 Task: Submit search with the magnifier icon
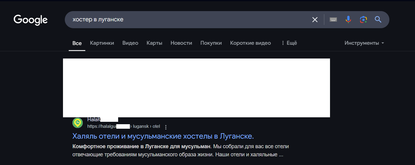click(x=378, y=19)
